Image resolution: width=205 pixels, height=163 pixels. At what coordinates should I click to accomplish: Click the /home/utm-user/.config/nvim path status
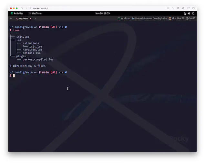pos(149,18)
